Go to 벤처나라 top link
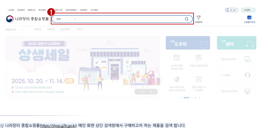Image resolution: width=268 pixels, height=136 pixels. tap(31, 10)
